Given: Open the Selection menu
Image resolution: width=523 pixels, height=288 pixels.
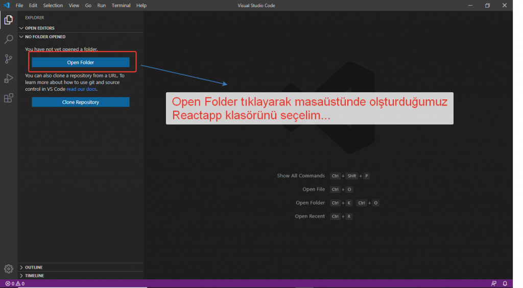Looking at the screenshot, I should [x=53, y=5].
